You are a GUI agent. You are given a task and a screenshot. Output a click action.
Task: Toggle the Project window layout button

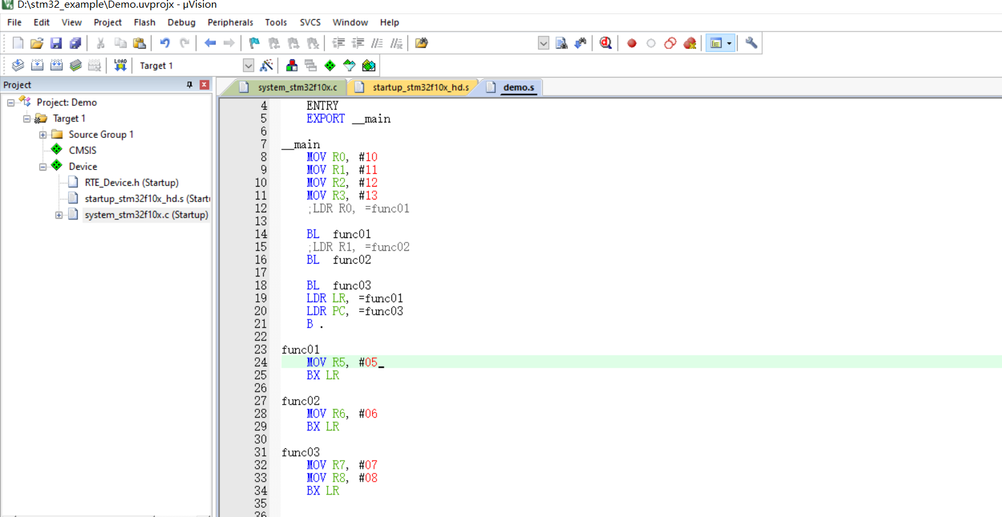pyautogui.click(x=715, y=43)
